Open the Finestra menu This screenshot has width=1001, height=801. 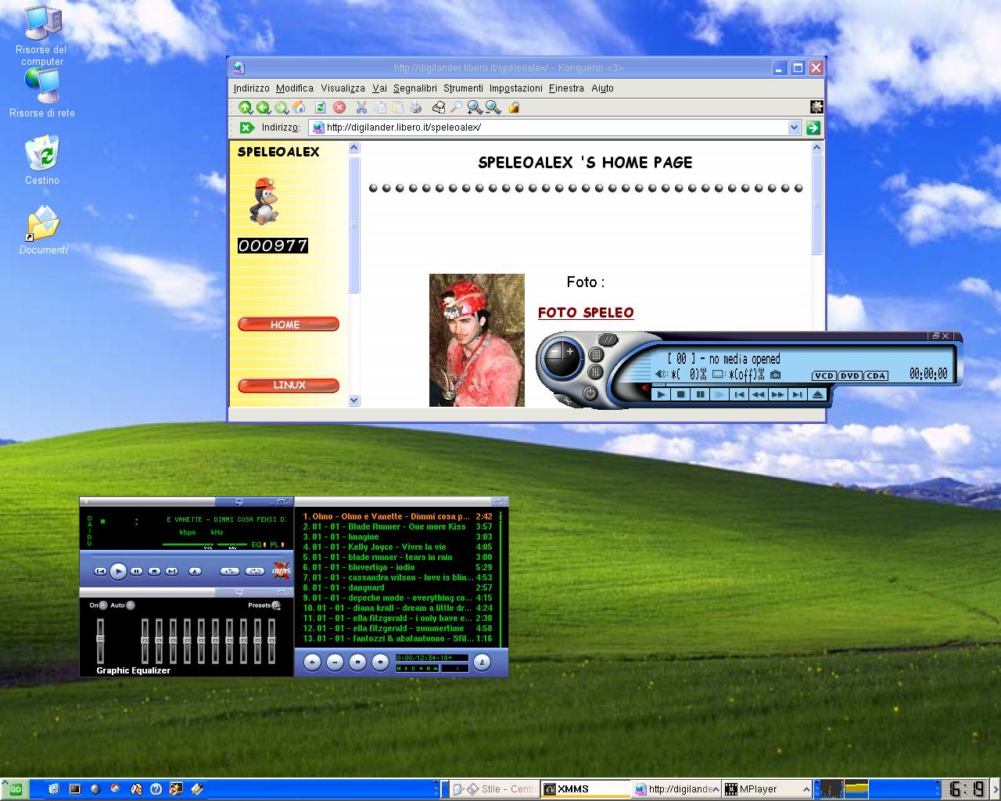566,88
